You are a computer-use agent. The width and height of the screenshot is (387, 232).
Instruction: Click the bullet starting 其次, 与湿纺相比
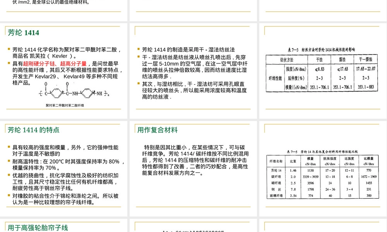tap(194, 90)
